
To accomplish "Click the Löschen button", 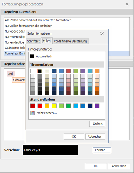I will tap(97, 124).
